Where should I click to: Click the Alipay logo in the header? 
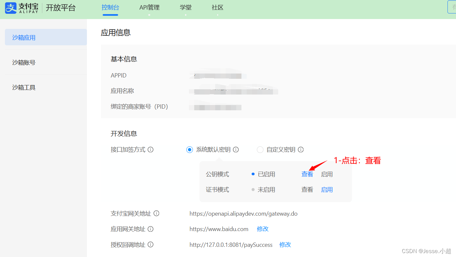point(11,8)
